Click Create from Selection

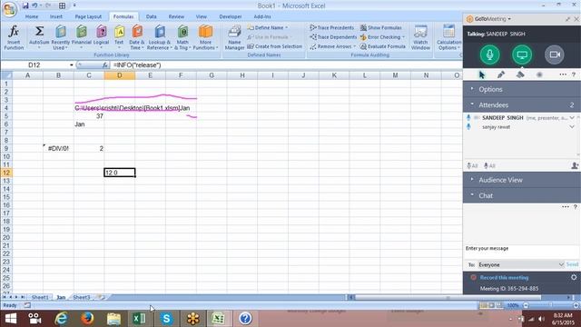point(275,46)
